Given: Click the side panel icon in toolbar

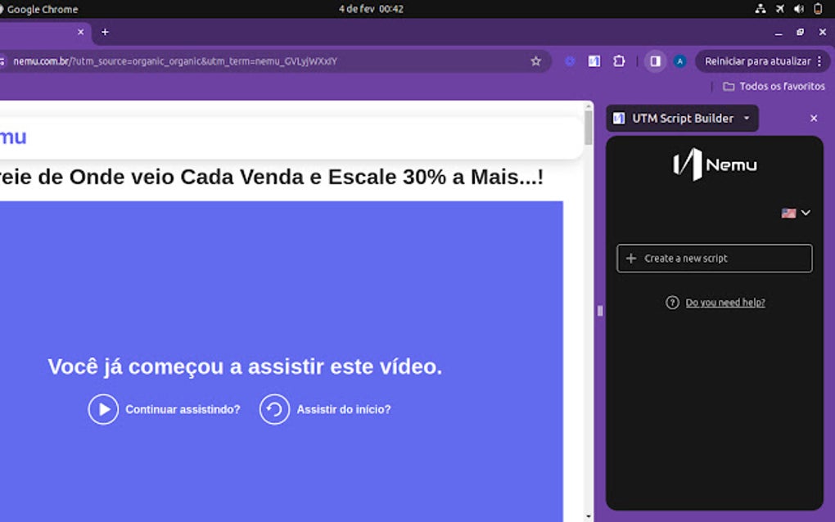Looking at the screenshot, I should pyautogui.click(x=657, y=61).
